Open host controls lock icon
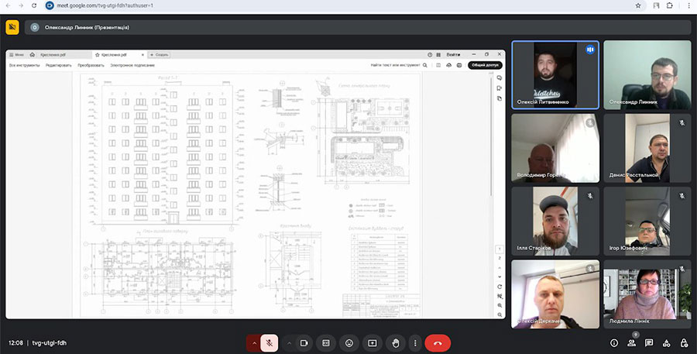This screenshot has width=697, height=354. 684,342
